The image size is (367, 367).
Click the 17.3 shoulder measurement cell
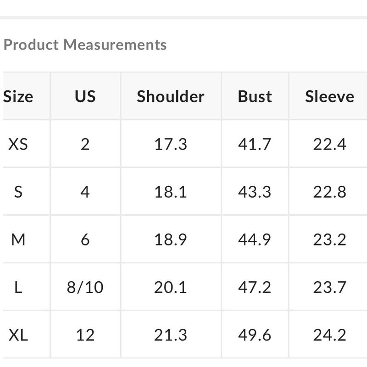[171, 145]
